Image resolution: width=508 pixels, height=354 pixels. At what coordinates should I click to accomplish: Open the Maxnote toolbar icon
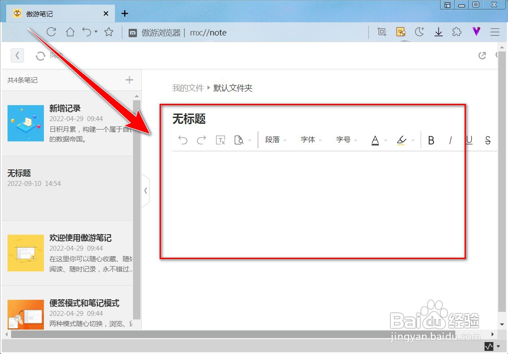[x=401, y=32]
